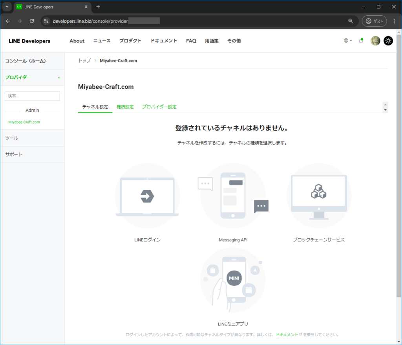The height and width of the screenshot is (345, 402).
Task: Click the zoom magnifier icon in address bar
Action: (351, 21)
